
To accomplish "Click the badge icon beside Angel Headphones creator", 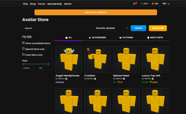I will pos(66,79).
